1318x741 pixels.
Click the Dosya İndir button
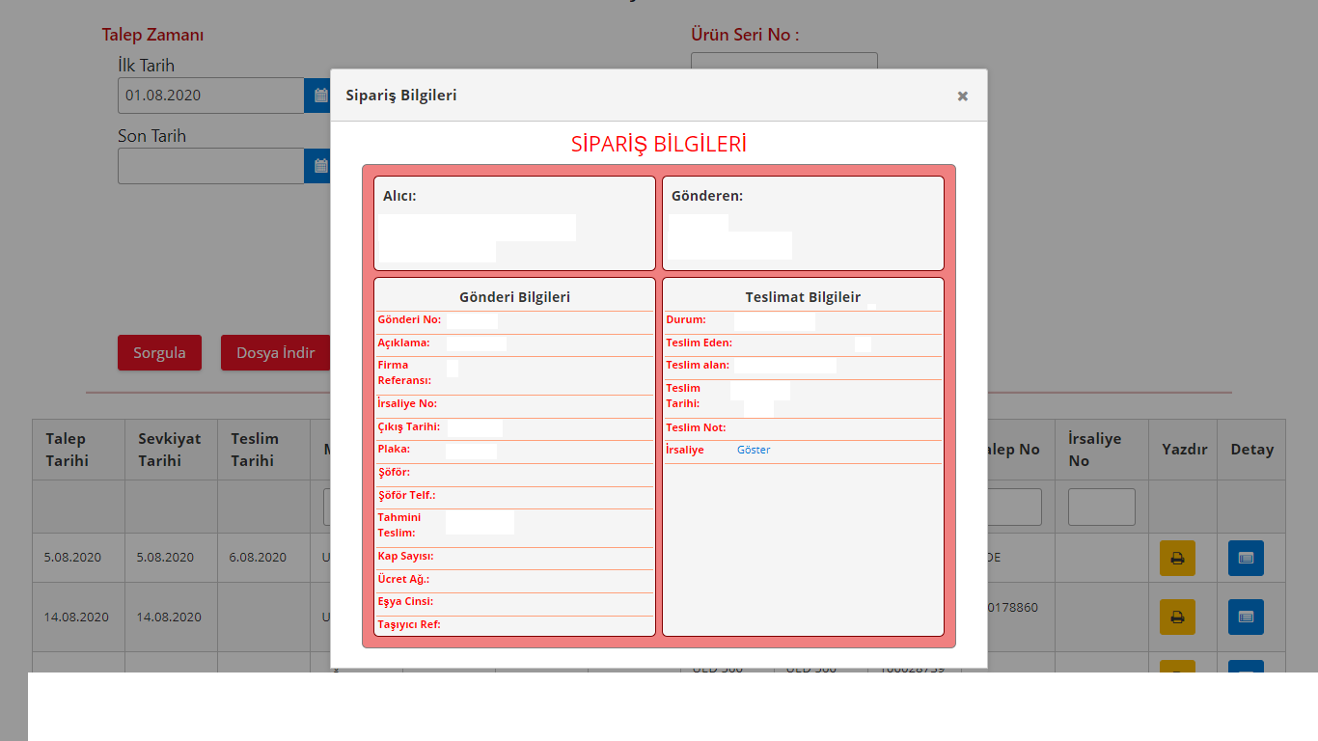coord(275,352)
